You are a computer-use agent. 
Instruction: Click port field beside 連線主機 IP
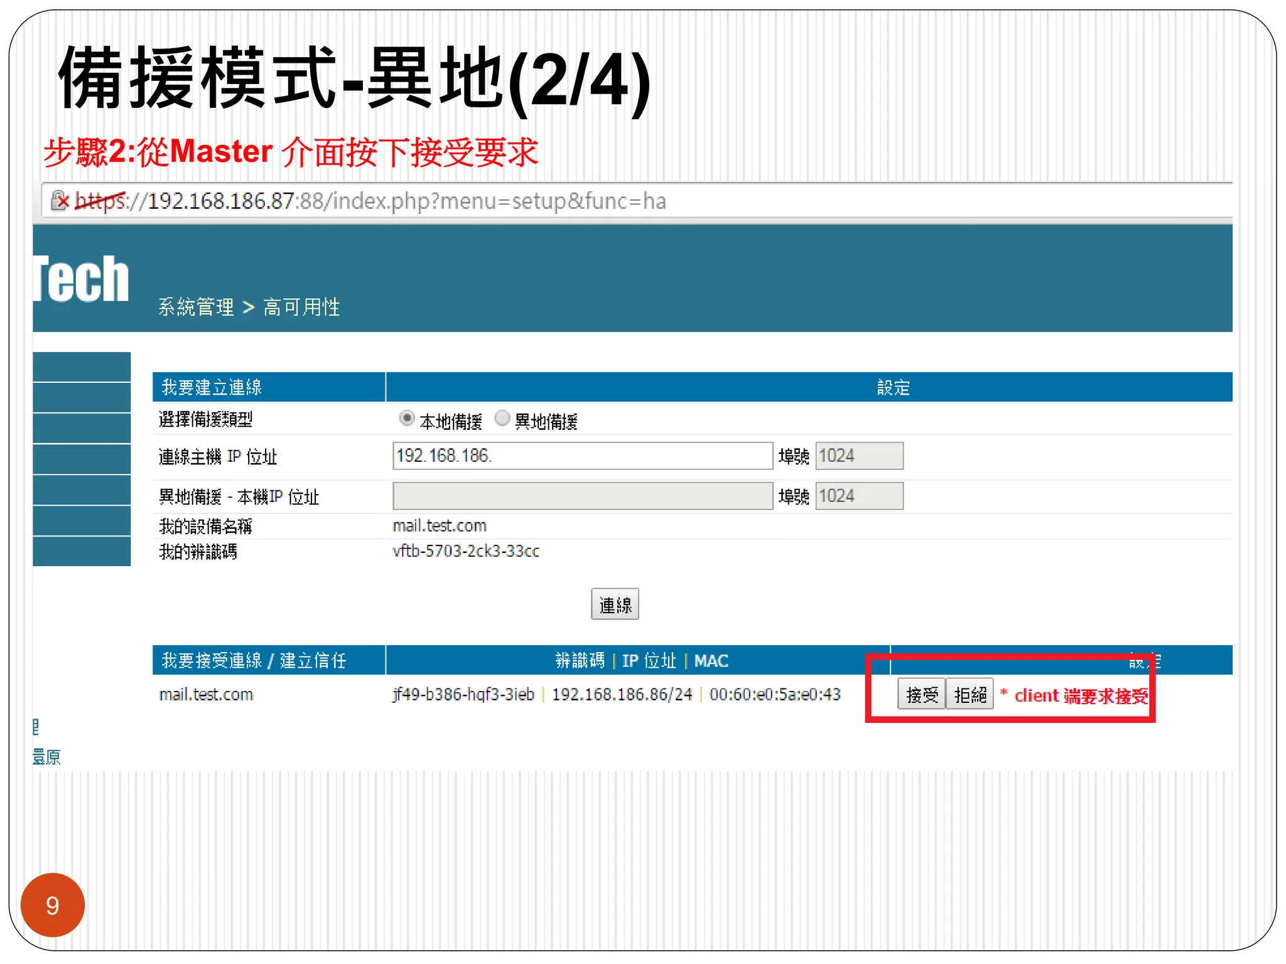tap(859, 456)
